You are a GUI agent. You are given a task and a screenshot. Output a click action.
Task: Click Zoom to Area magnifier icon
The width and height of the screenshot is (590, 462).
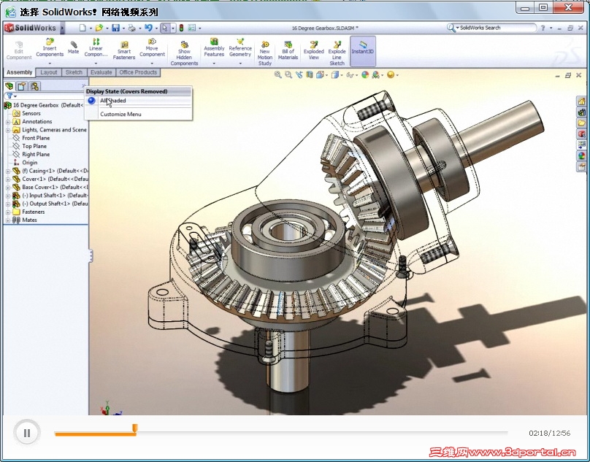(x=288, y=75)
